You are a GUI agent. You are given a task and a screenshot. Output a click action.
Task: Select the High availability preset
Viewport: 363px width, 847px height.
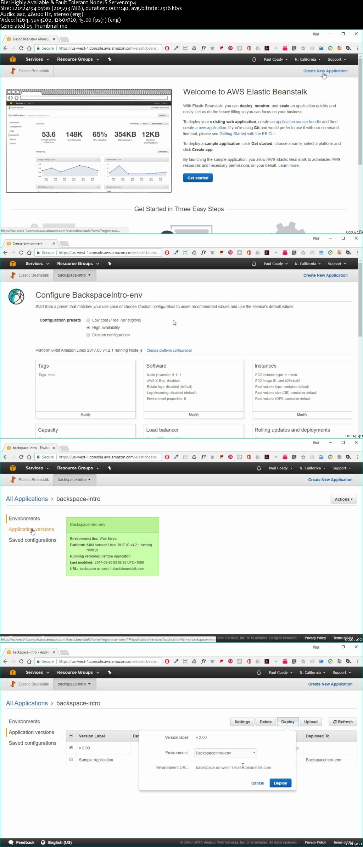pos(88,328)
